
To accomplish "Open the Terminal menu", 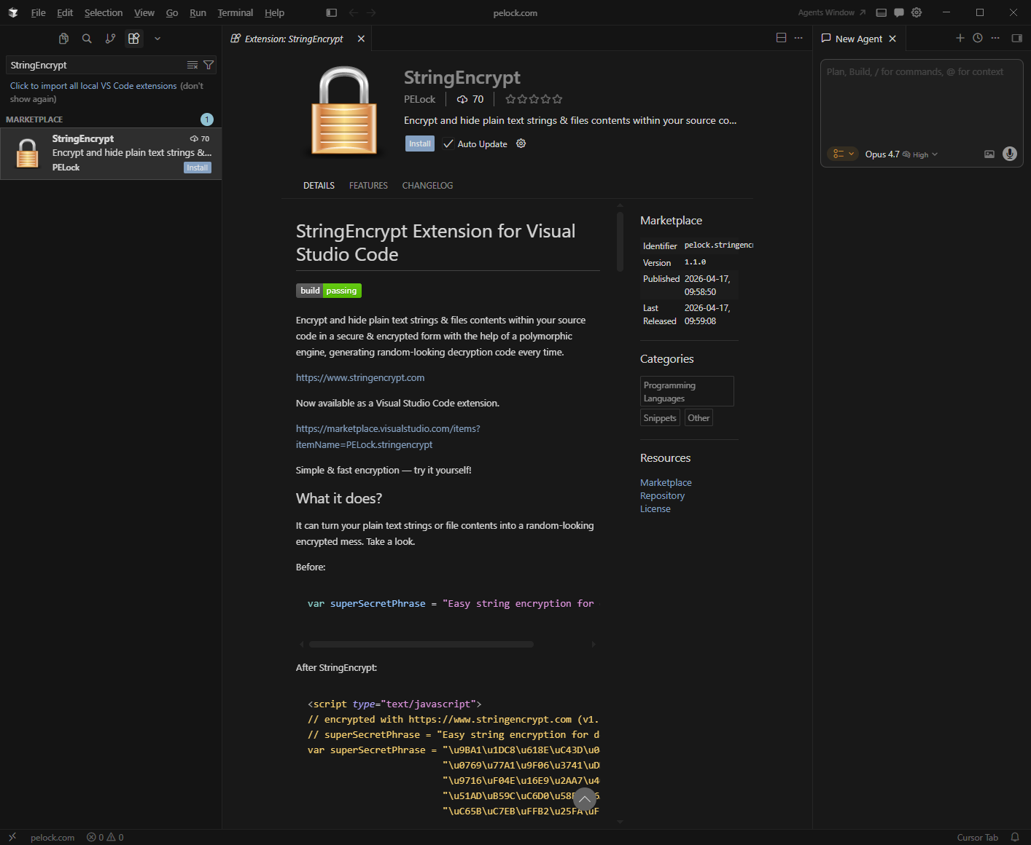I will 235,12.
